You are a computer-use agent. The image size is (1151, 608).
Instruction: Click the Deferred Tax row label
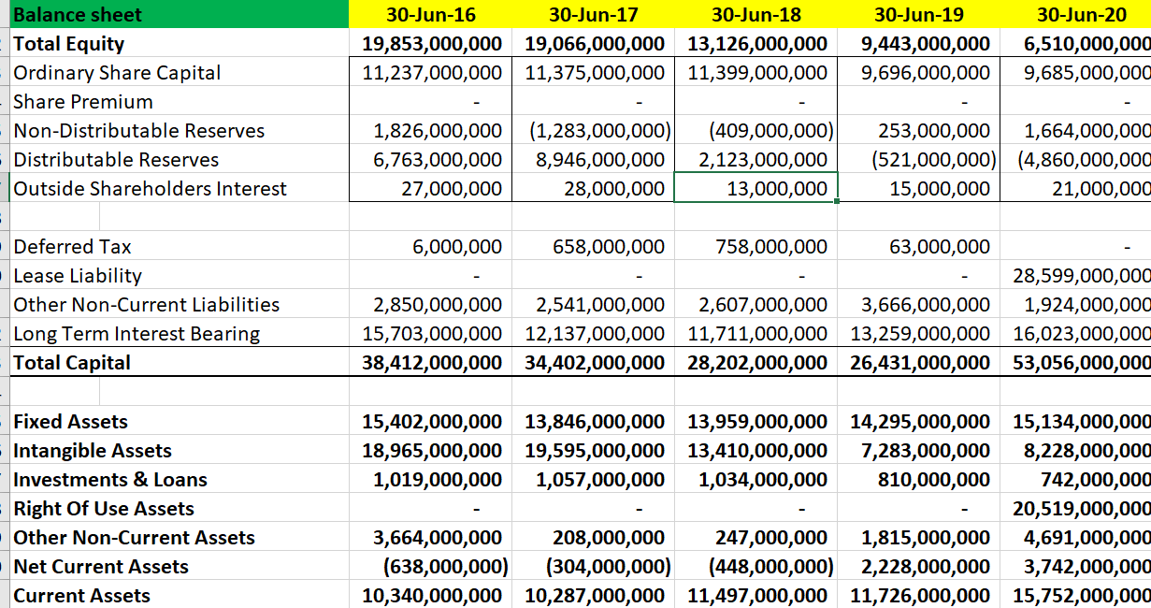point(70,246)
